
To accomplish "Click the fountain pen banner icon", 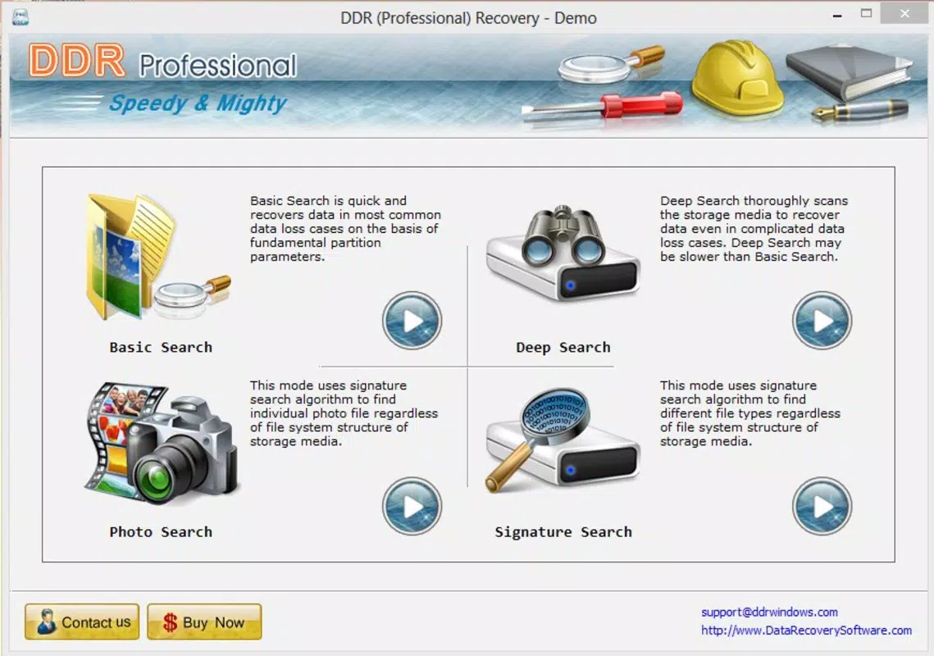I will 861,111.
